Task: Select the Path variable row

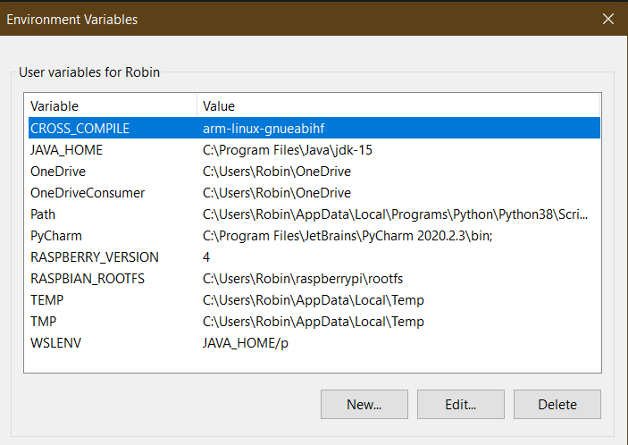Action: [314, 214]
